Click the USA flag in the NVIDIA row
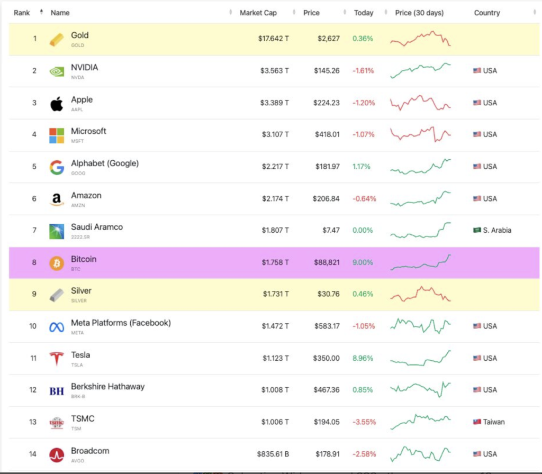This screenshot has height=474, width=542. tap(477, 70)
